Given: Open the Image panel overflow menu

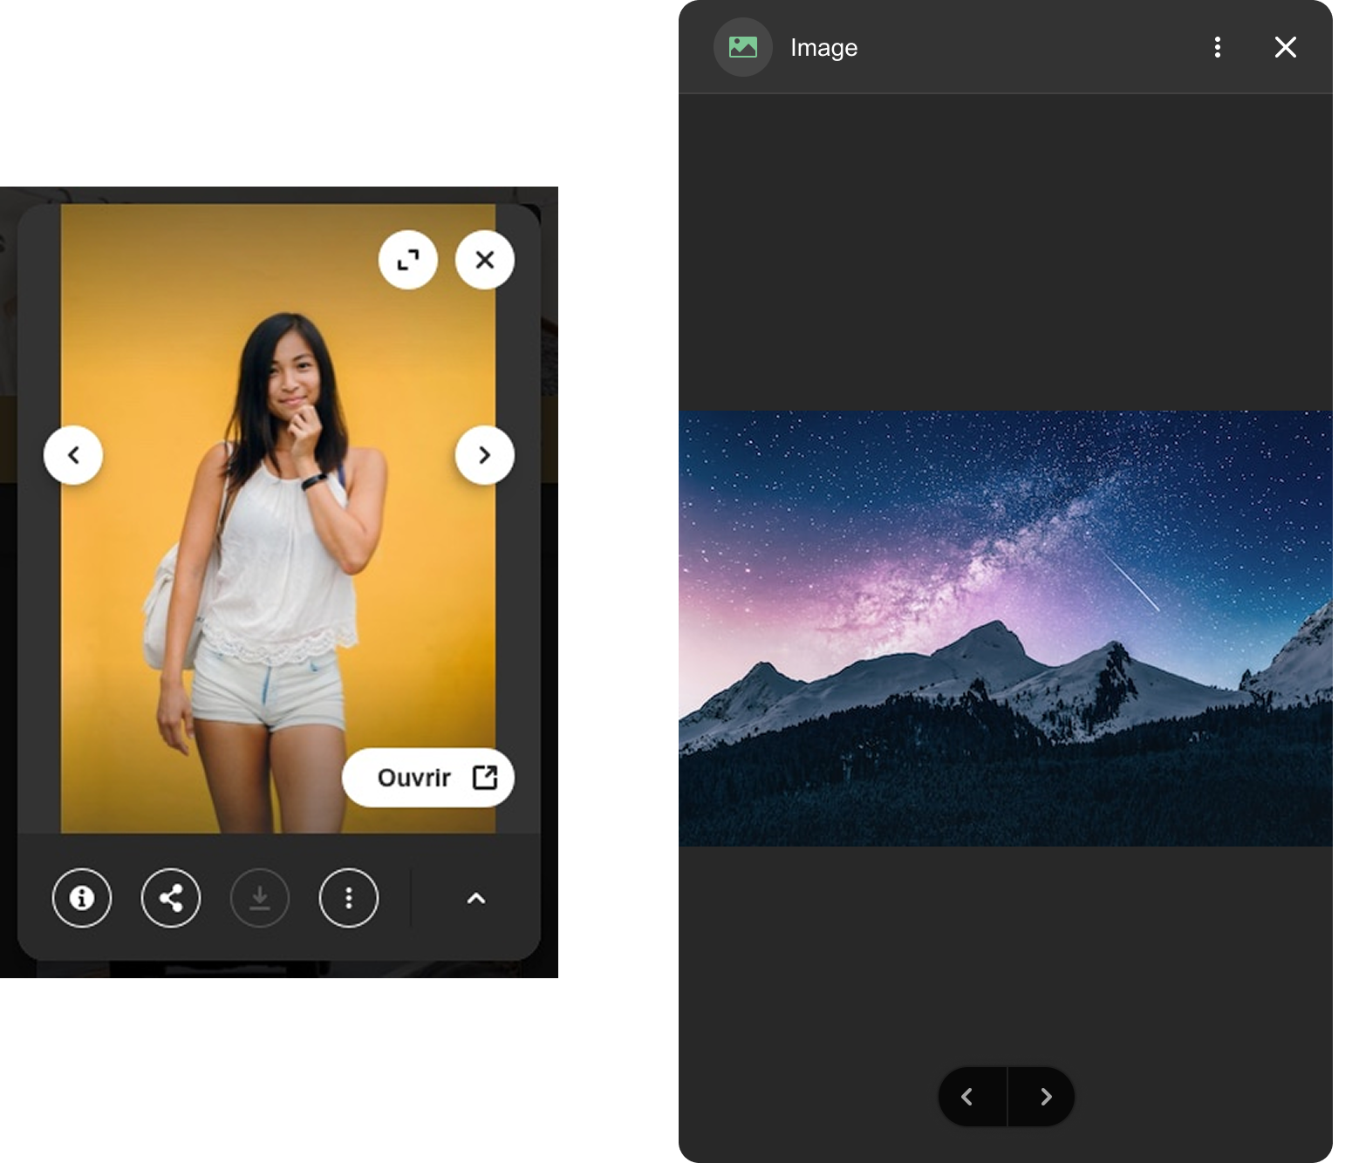Looking at the screenshot, I should (x=1218, y=47).
